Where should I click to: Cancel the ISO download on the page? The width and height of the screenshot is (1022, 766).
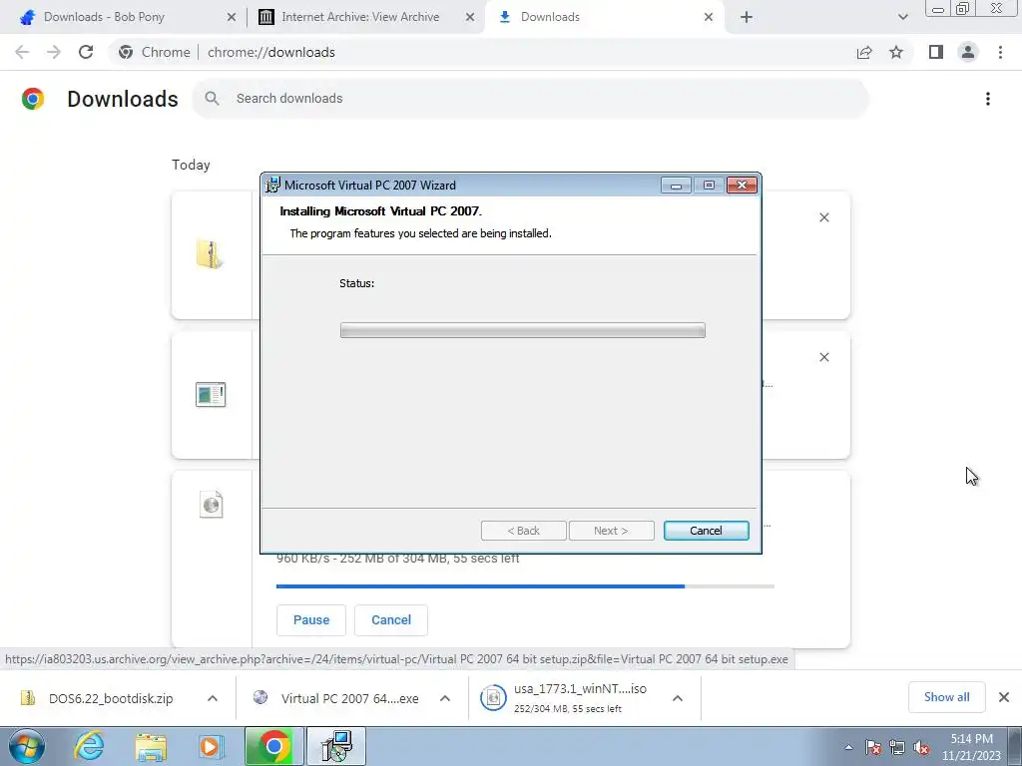tap(391, 620)
